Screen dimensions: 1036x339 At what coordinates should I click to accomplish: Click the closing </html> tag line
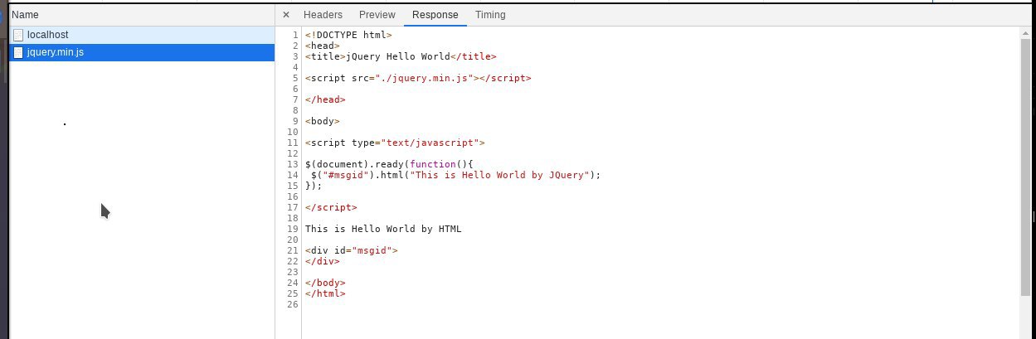point(325,293)
